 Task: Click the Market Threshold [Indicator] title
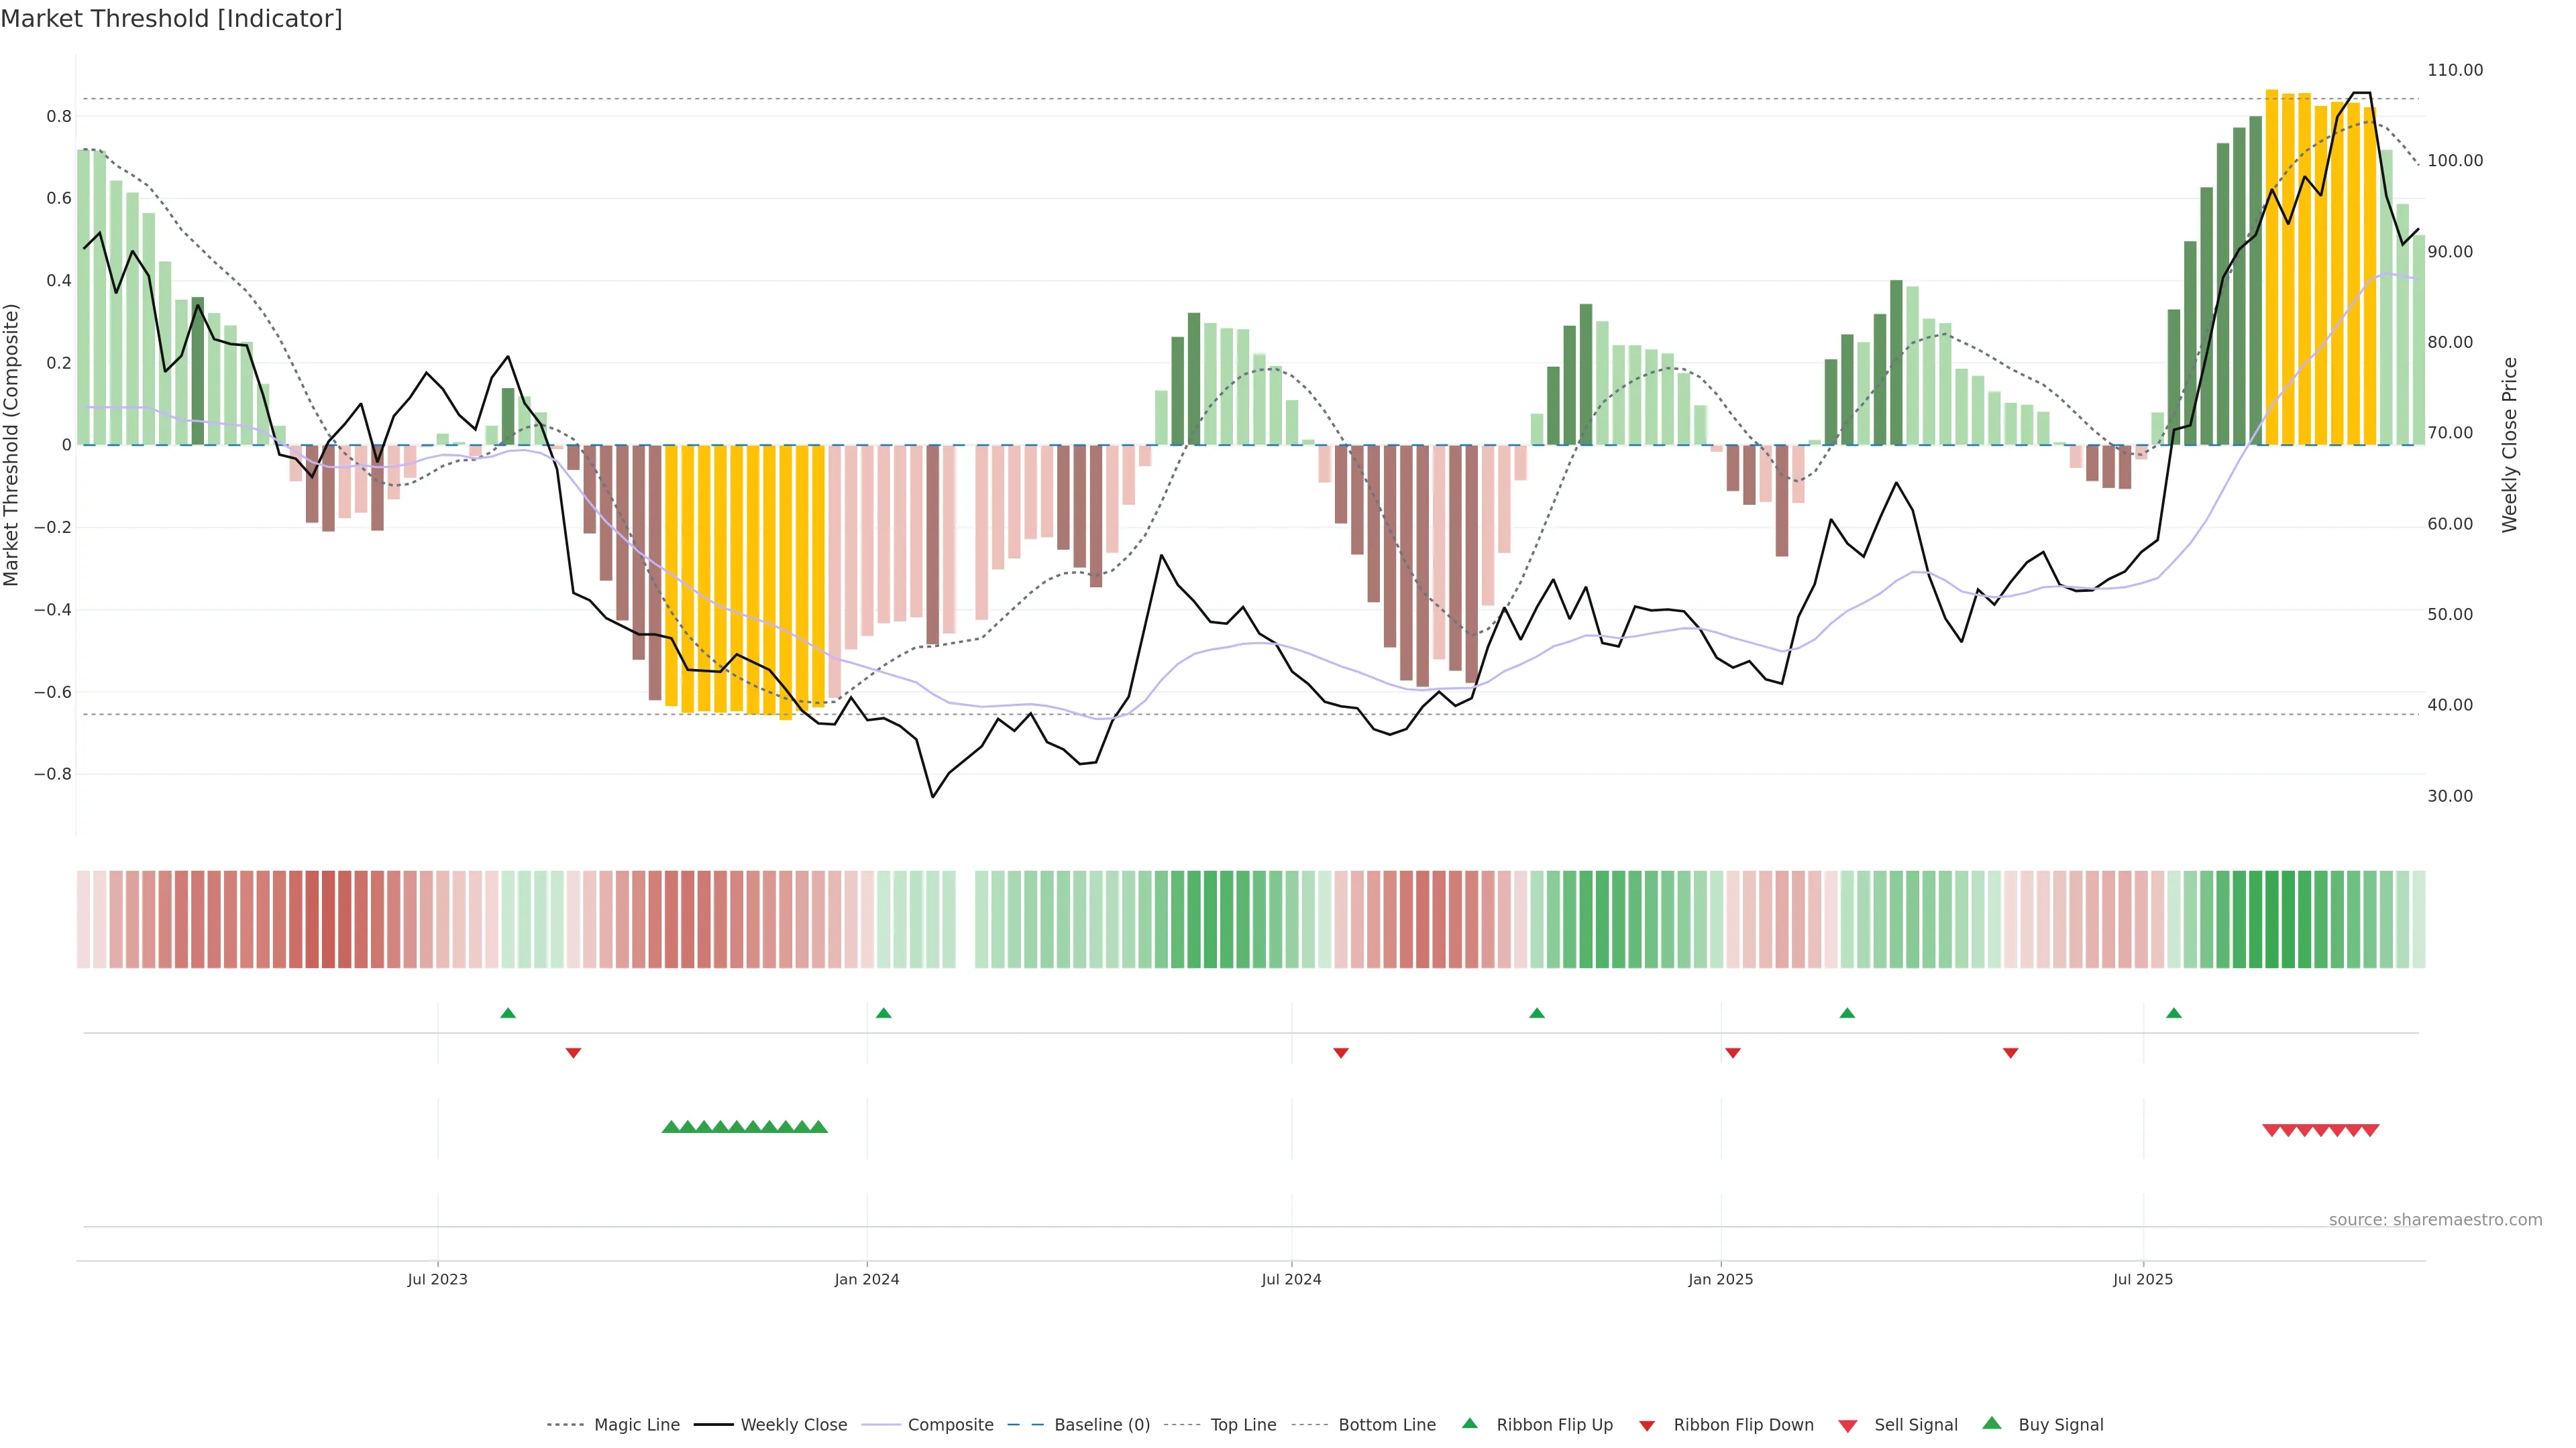coord(171,19)
